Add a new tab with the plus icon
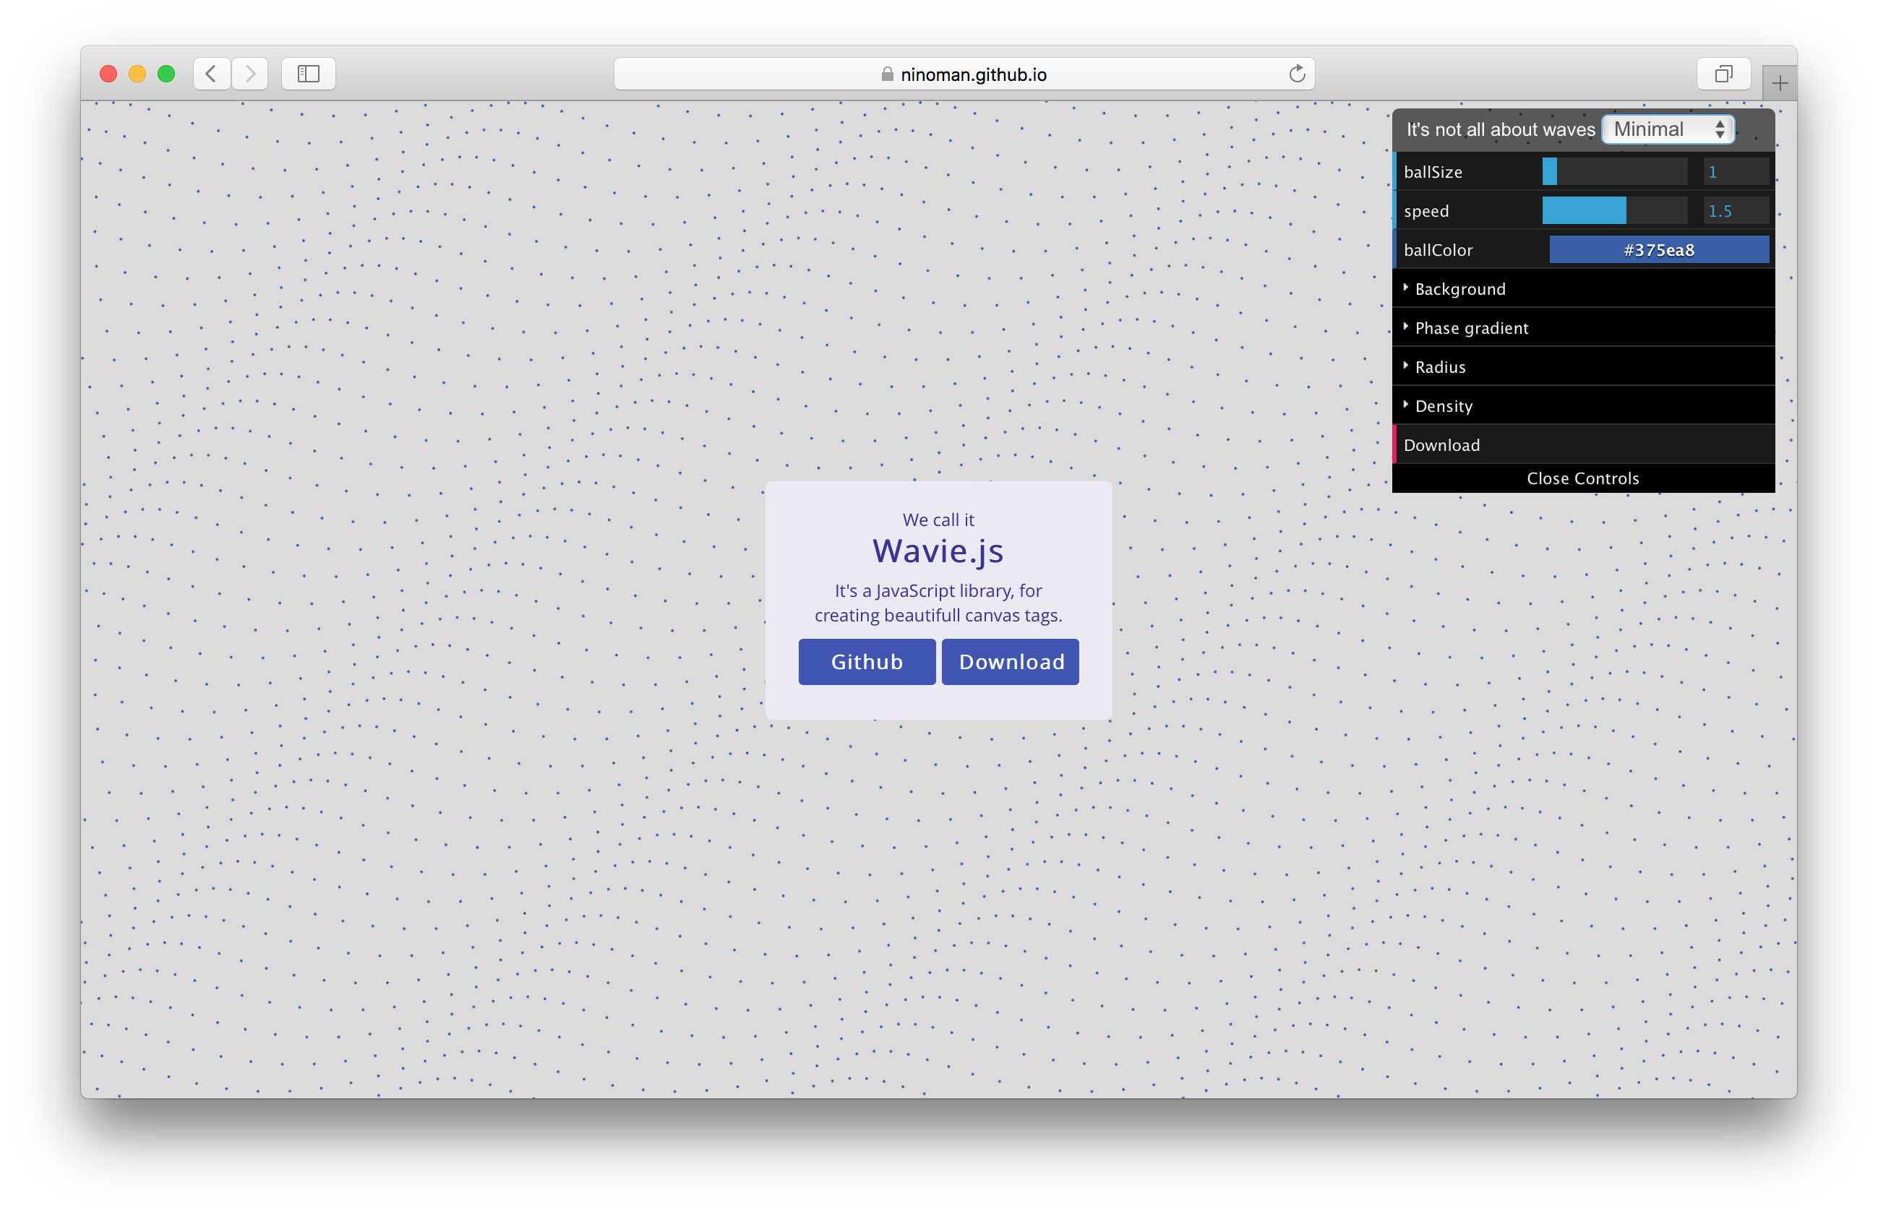The width and height of the screenshot is (1878, 1214). pyautogui.click(x=1780, y=84)
